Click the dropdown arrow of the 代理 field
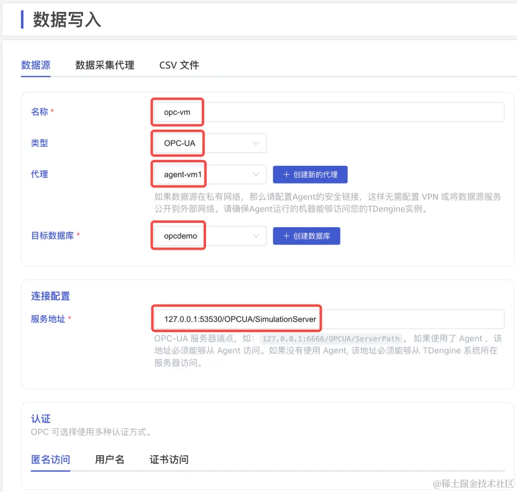Screen dimensions: 517x492 (x=255, y=174)
